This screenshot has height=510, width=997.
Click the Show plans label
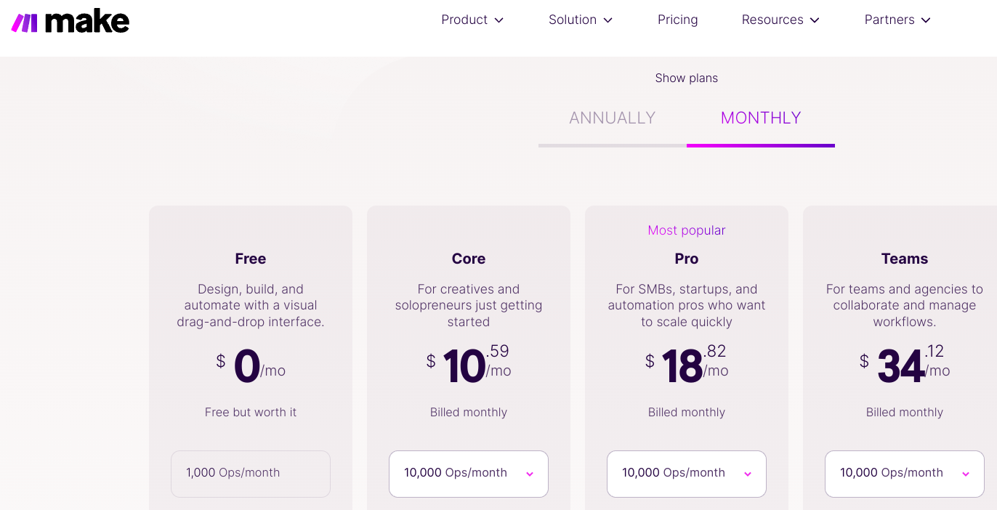[x=687, y=78]
